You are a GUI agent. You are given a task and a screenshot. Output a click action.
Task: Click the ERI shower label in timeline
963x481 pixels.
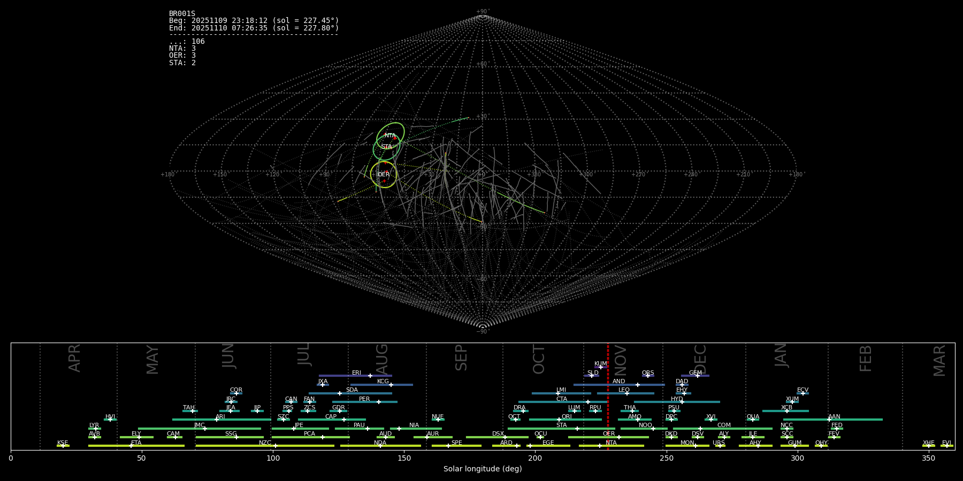pos(356,373)
